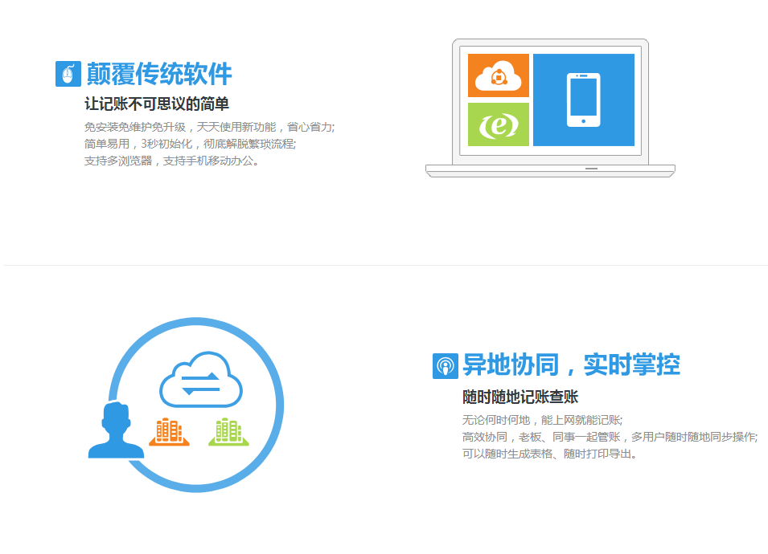
Task: Select the orange cloud tile on laptop
Action: point(499,76)
